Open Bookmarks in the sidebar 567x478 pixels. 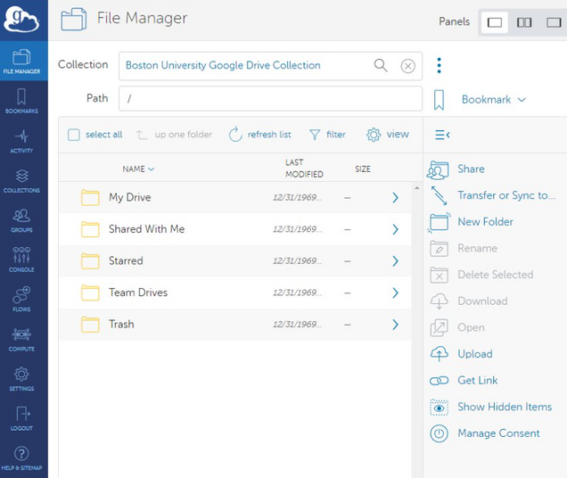[x=21, y=101]
